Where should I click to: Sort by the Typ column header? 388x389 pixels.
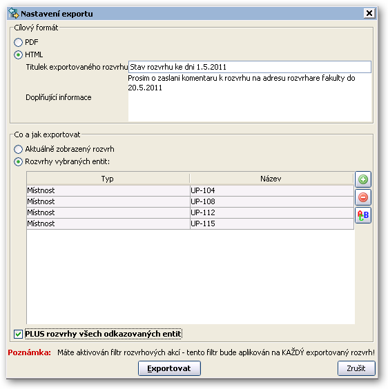coord(108,179)
